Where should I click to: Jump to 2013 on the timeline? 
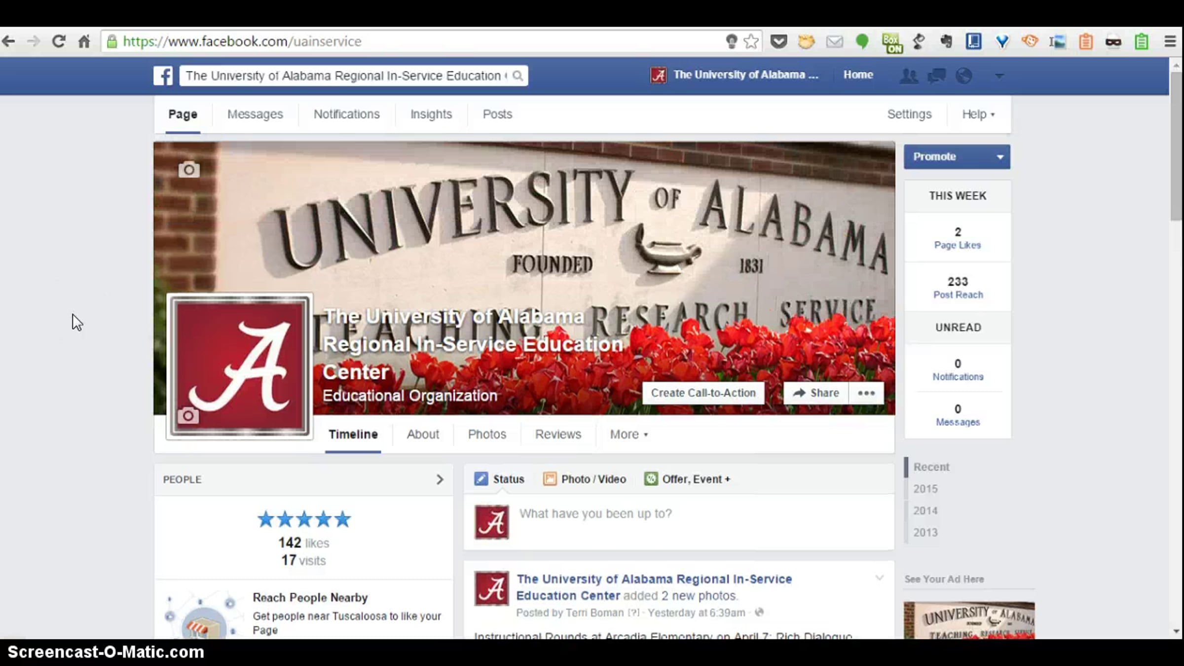coord(925,532)
